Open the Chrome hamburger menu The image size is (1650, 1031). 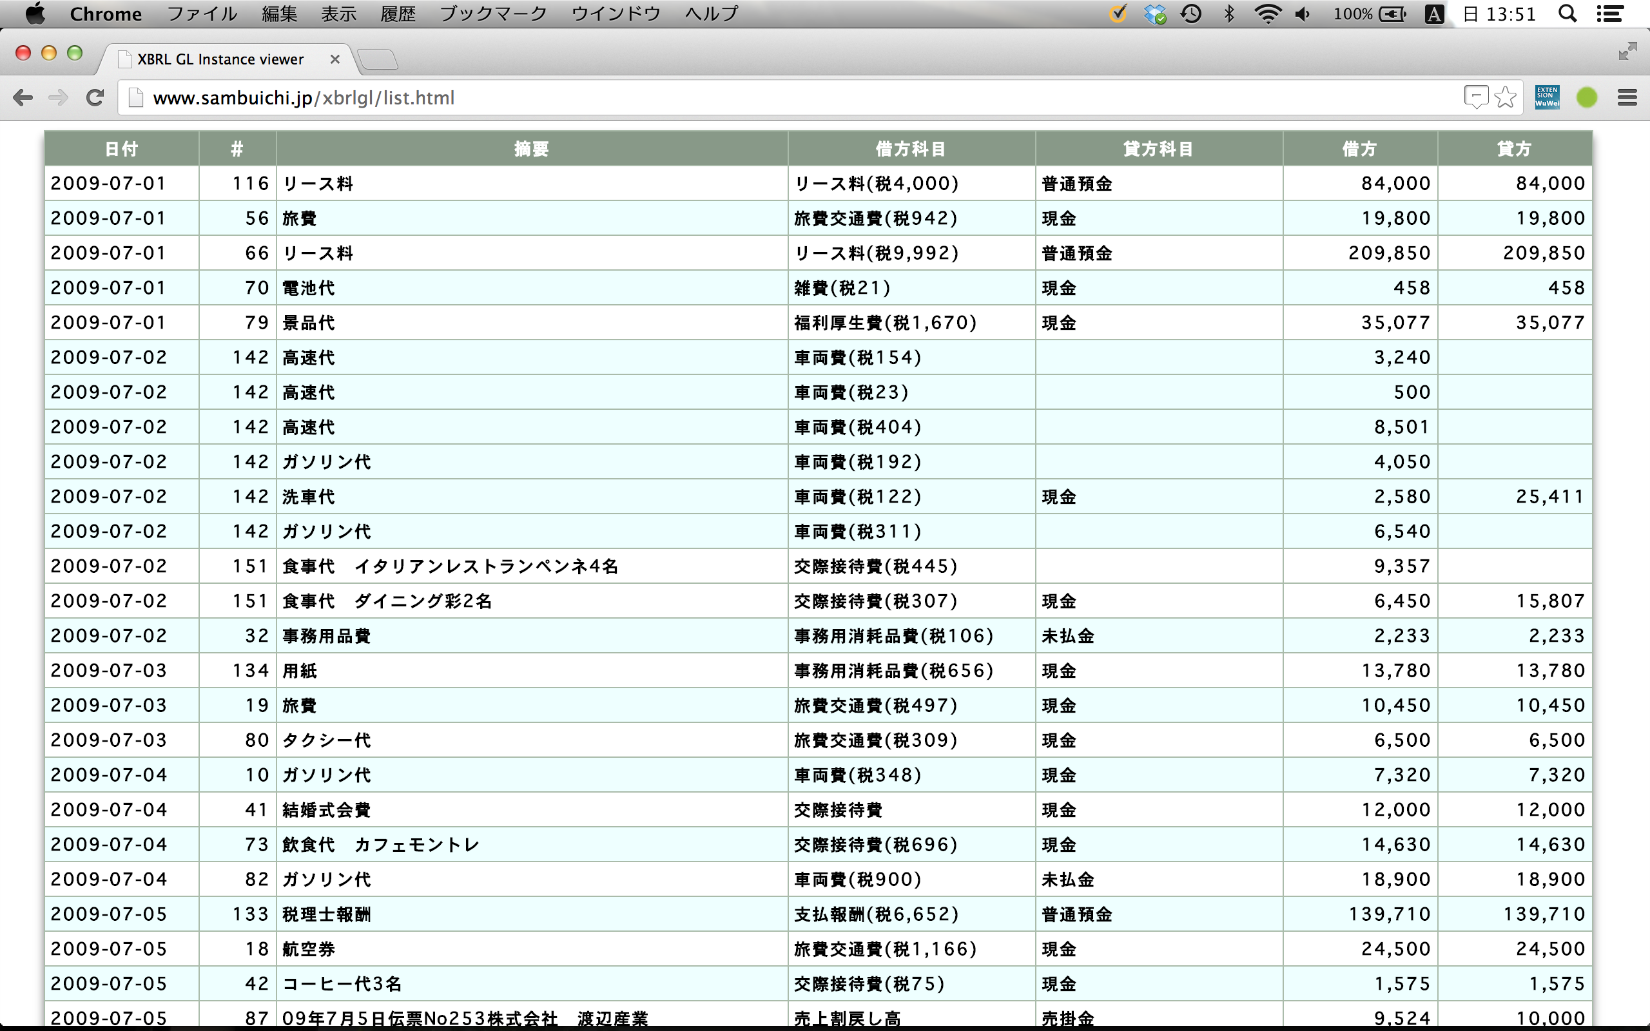point(1627,97)
